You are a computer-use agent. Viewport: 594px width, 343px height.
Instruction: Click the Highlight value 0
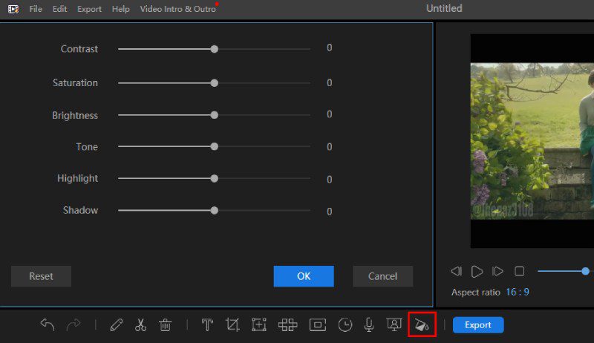pos(330,180)
